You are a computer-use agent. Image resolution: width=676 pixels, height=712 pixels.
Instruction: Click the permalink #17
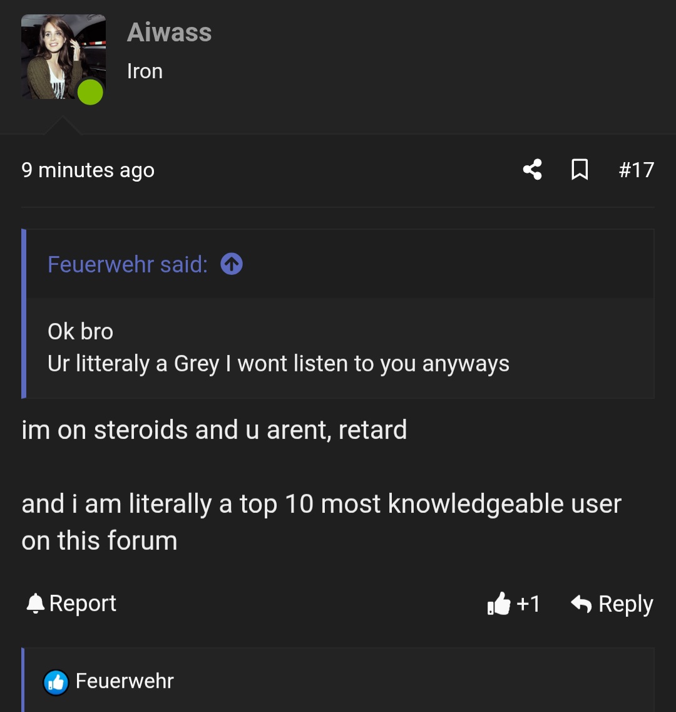pyautogui.click(x=636, y=169)
